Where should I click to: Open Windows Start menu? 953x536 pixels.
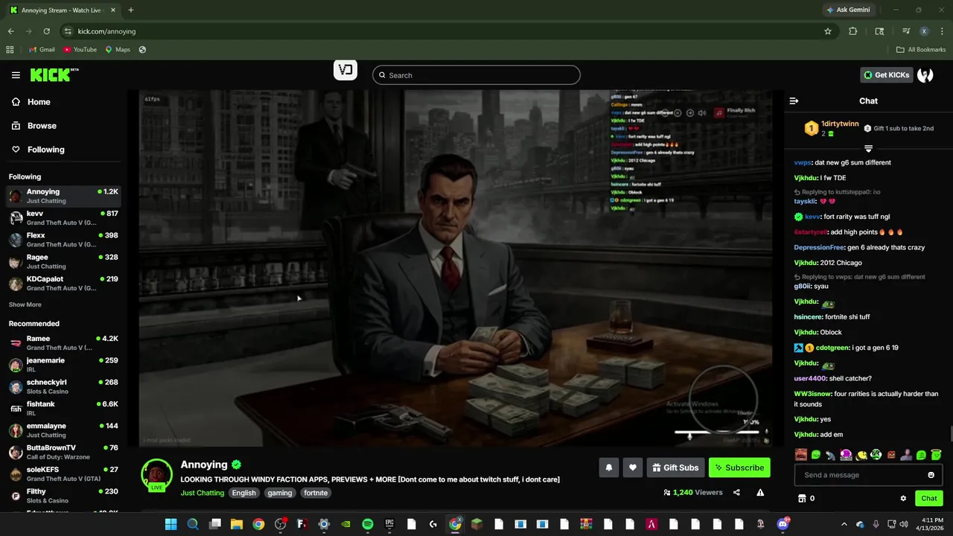(170, 524)
